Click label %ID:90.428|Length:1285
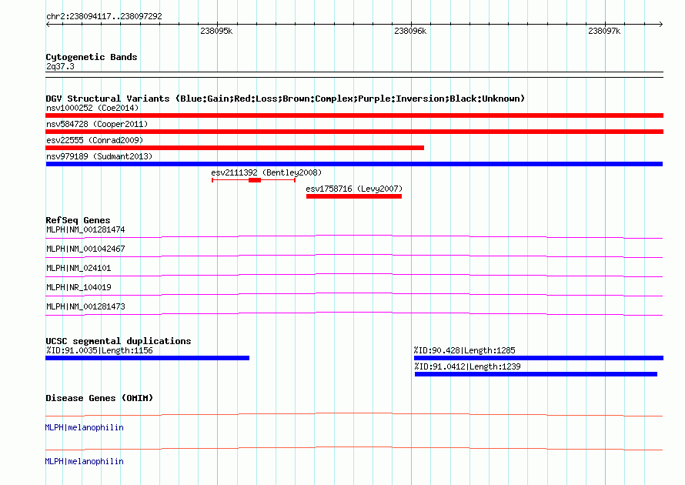 [x=465, y=350]
